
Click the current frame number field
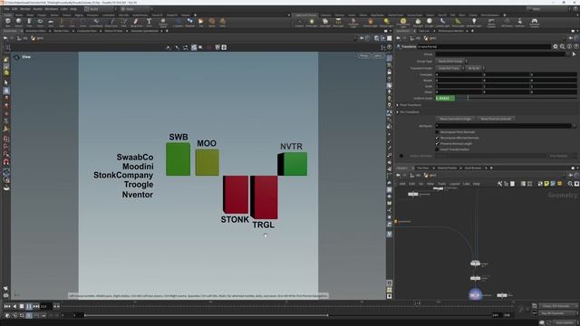point(46,306)
